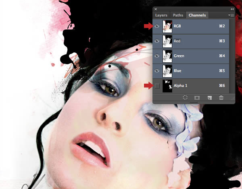Show the Alpha 1 channel
The image size is (242, 189).
[157, 86]
